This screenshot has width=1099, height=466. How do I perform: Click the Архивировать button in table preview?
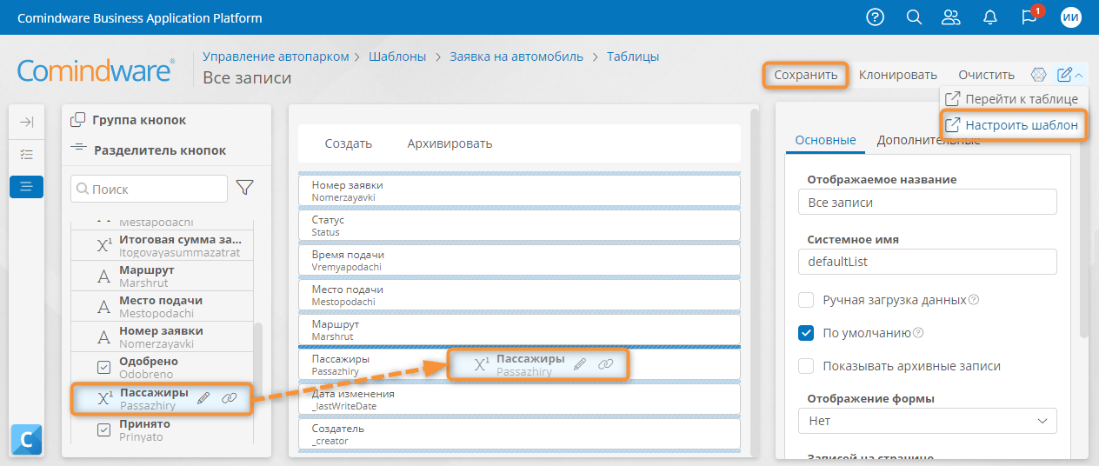(450, 143)
